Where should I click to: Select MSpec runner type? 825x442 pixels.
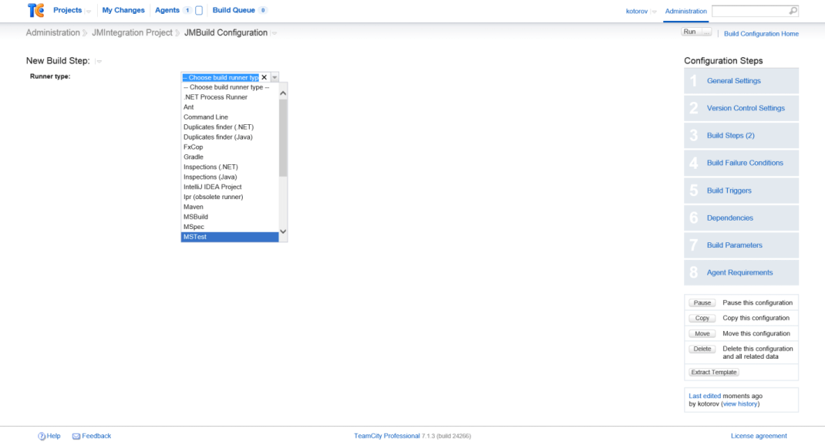pyautogui.click(x=230, y=228)
